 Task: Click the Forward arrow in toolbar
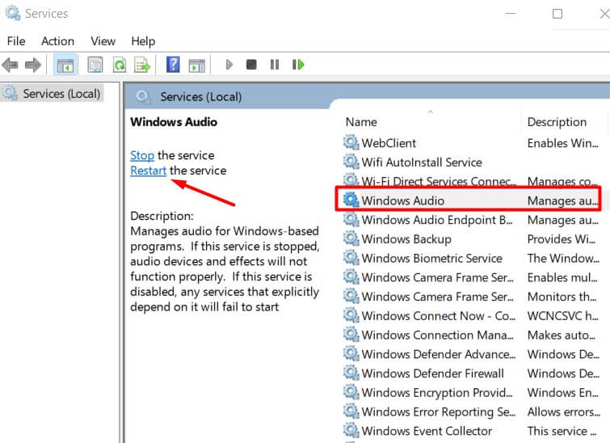[x=33, y=65]
